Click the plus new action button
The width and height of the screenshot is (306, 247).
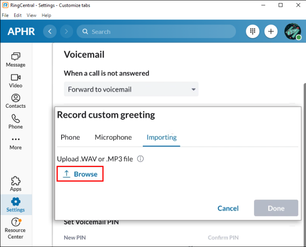(271, 31)
